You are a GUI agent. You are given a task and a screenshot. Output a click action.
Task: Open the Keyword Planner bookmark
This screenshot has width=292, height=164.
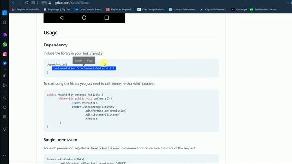(214, 10)
